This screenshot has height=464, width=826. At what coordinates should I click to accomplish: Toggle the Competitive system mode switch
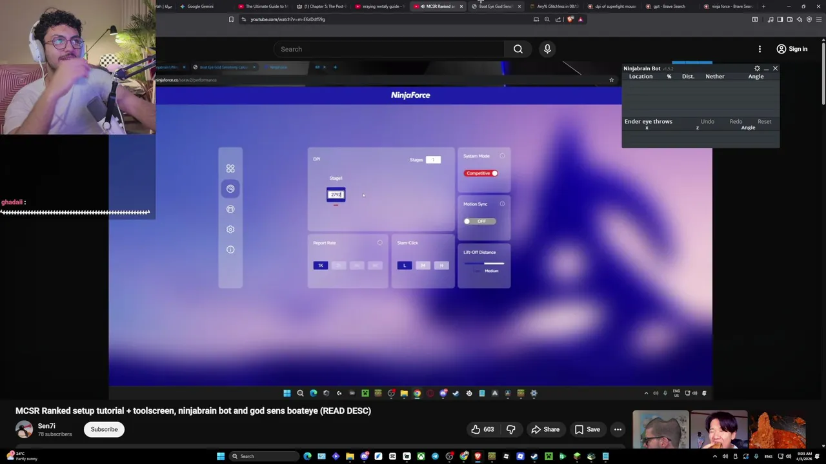481,173
